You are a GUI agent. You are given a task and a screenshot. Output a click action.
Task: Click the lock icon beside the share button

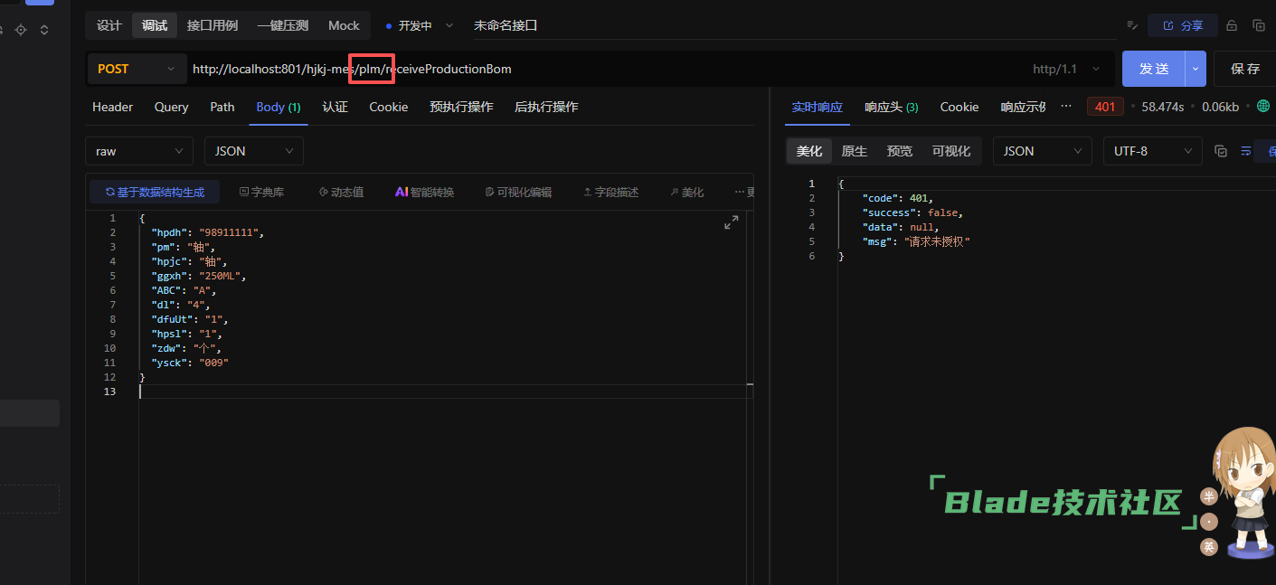click(1232, 25)
